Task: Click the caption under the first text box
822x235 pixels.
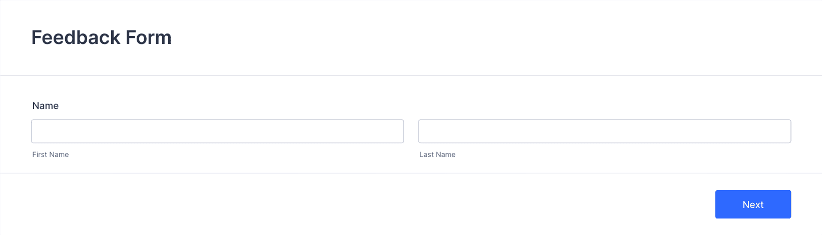Action: click(x=51, y=154)
